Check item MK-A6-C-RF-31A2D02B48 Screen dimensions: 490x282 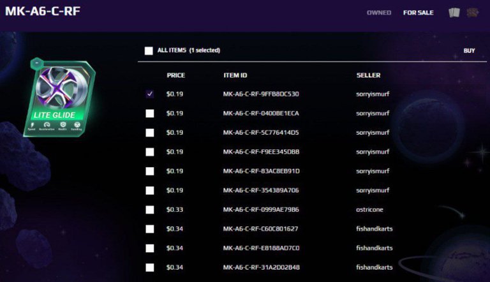150,267
